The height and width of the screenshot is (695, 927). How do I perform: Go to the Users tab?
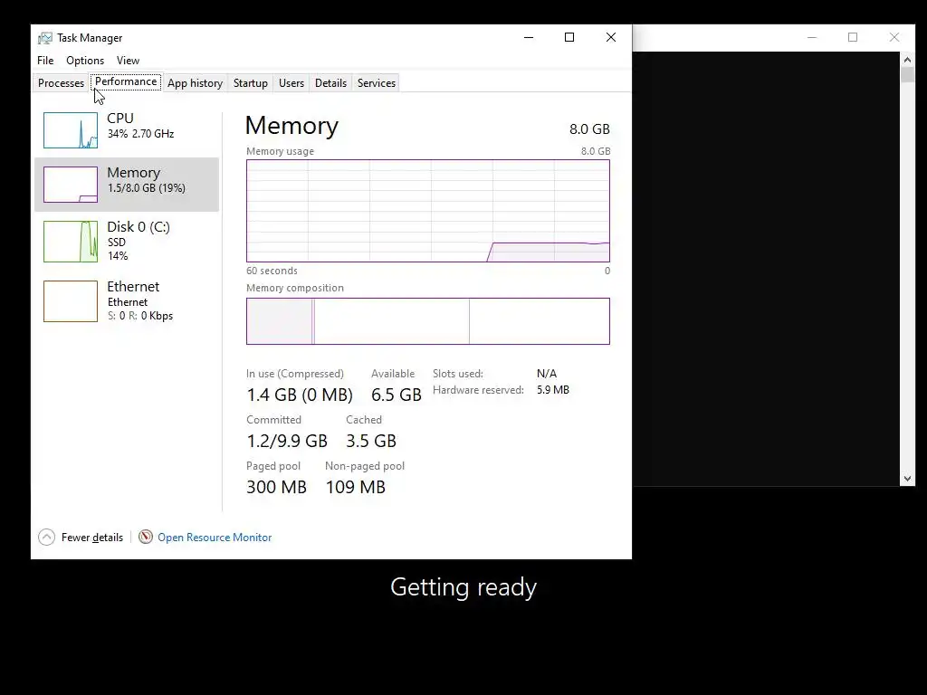291,83
